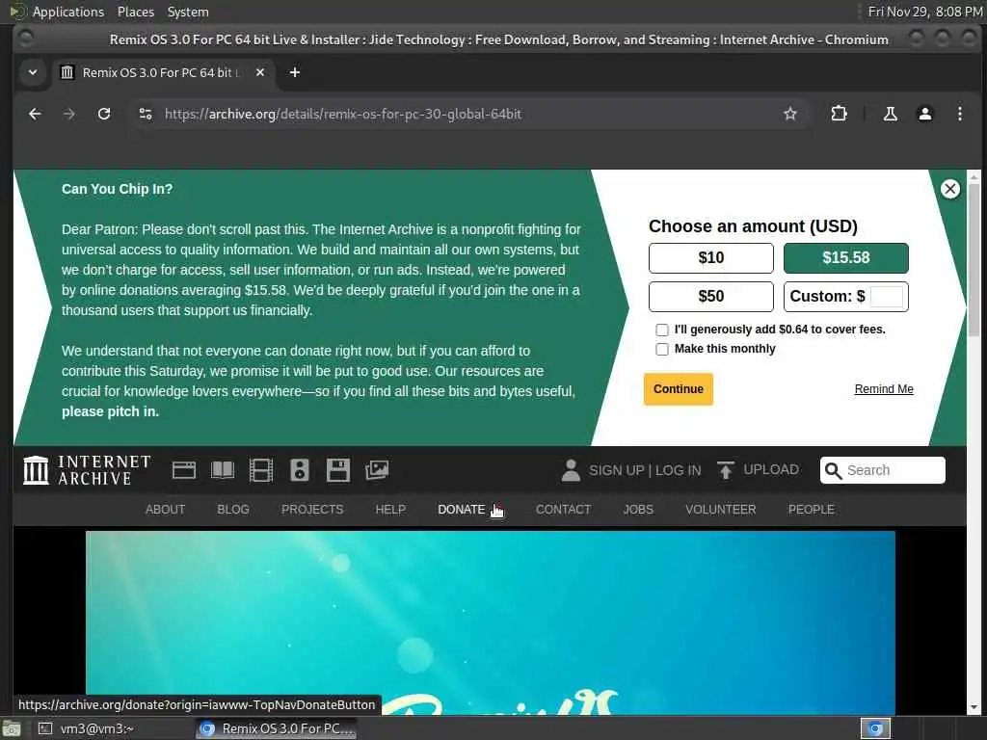This screenshot has width=987, height=740.
Task: Click the Remind Me link
Action: (883, 389)
